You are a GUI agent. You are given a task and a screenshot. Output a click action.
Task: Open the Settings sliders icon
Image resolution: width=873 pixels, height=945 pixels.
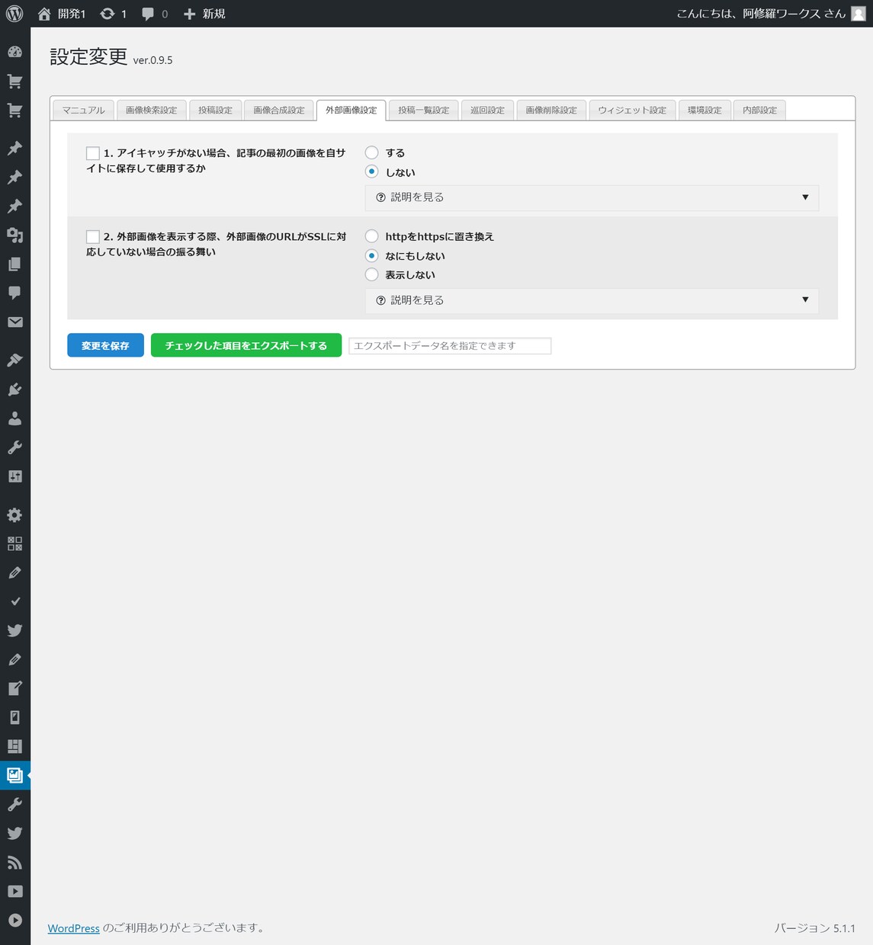click(x=14, y=476)
